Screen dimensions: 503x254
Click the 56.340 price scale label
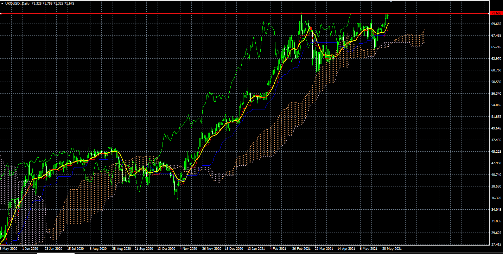496,94
